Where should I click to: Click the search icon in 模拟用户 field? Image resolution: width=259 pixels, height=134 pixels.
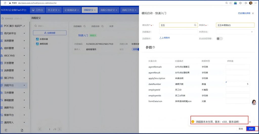tap(195, 25)
